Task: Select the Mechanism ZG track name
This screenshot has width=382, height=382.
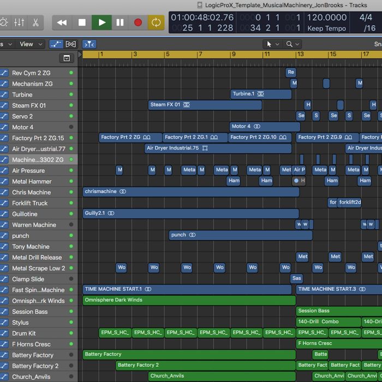Action: (32, 84)
